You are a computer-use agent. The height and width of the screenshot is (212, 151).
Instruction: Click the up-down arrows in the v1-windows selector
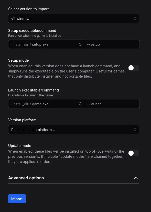134,19
